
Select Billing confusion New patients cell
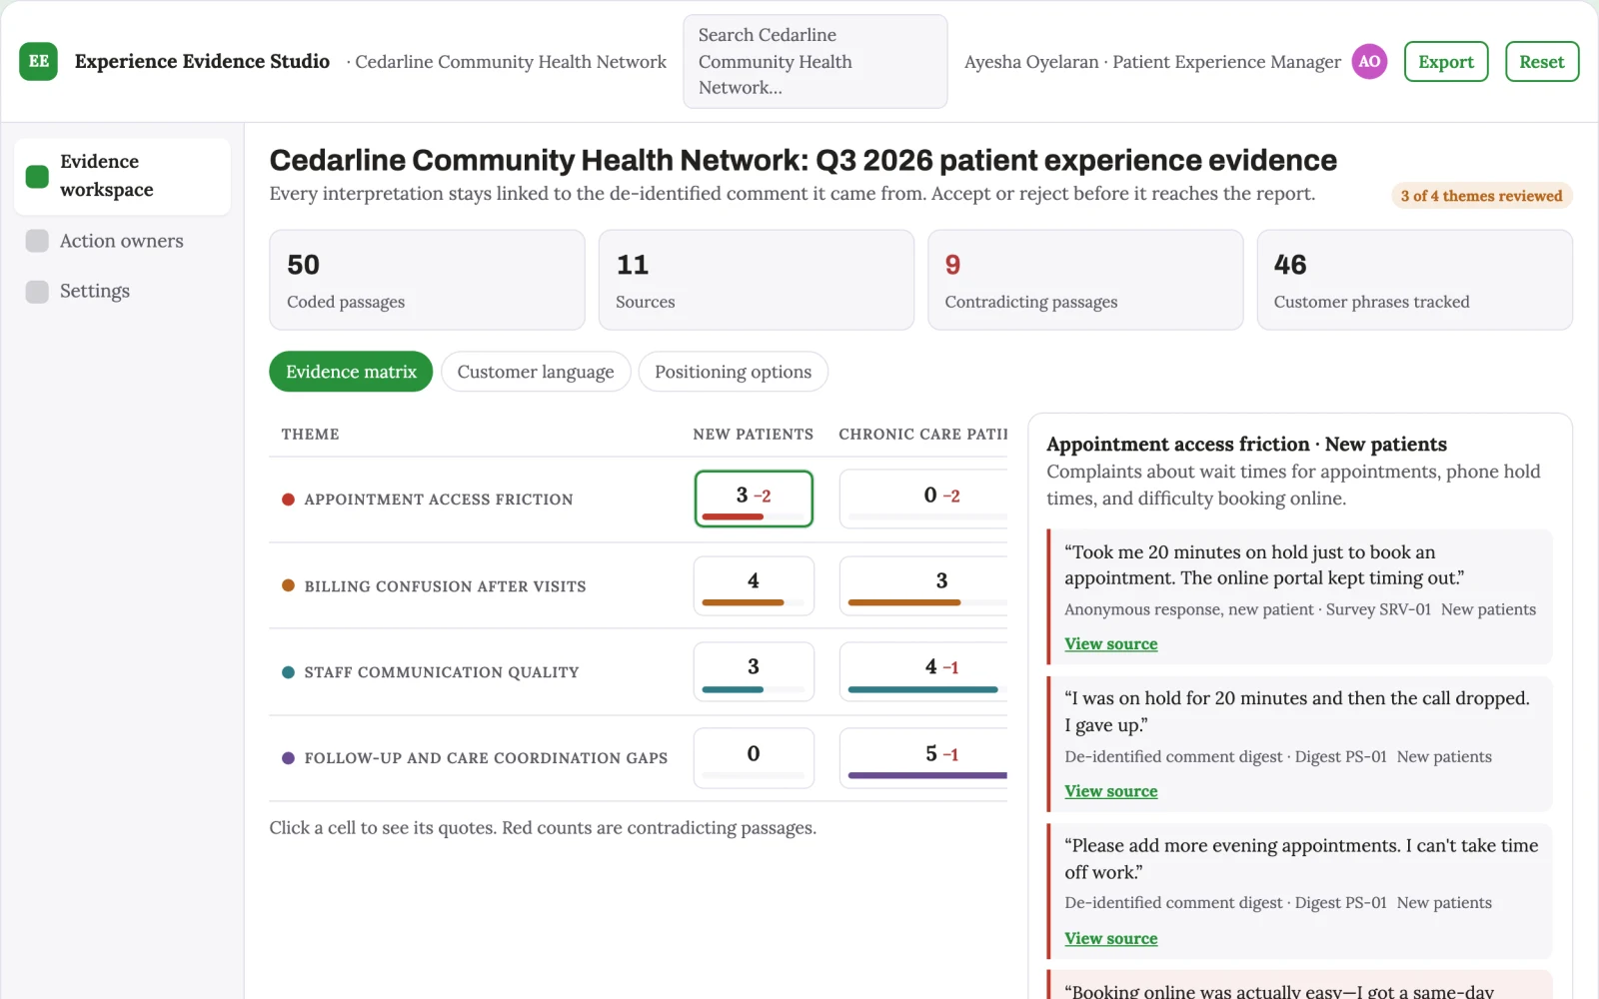tap(754, 585)
